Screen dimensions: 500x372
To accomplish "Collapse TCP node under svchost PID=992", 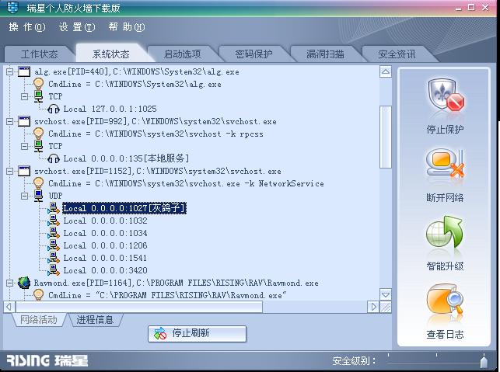I will (x=25, y=146).
